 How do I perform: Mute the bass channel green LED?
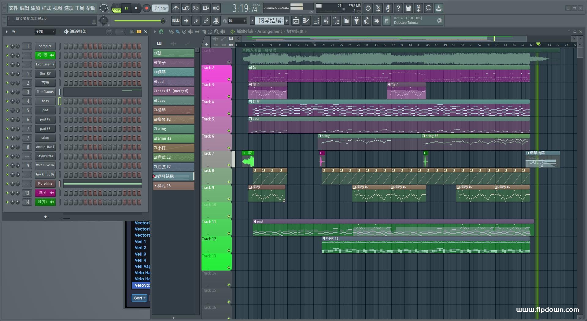[7, 101]
